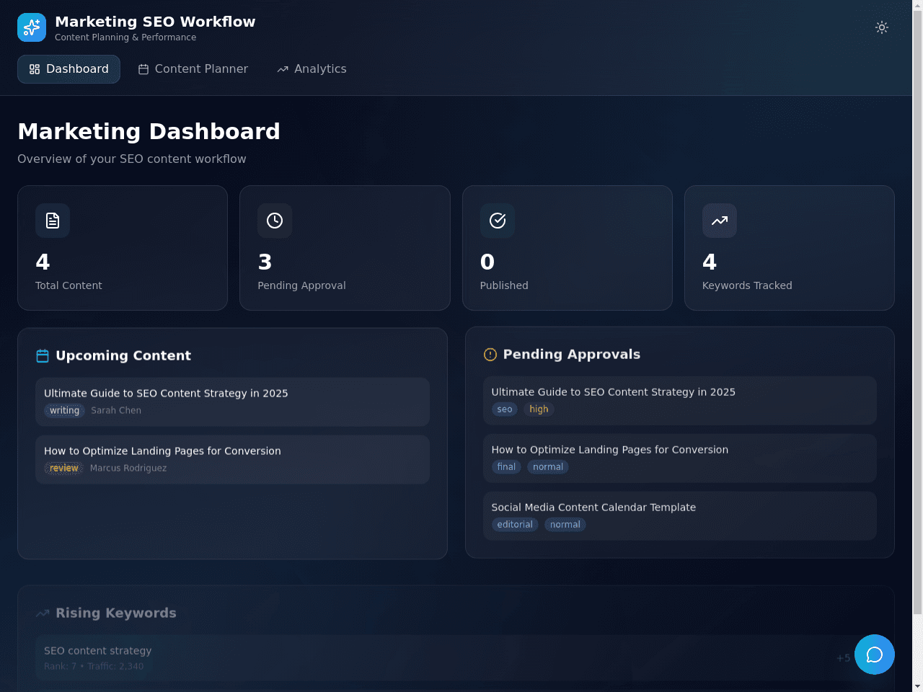Image resolution: width=923 pixels, height=692 pixels.
Task: Open the Pending Approval stat card
Action: 345,248
